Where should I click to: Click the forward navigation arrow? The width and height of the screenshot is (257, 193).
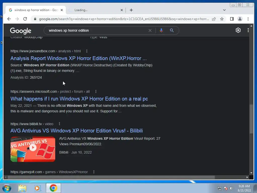[x=17, y=19]
